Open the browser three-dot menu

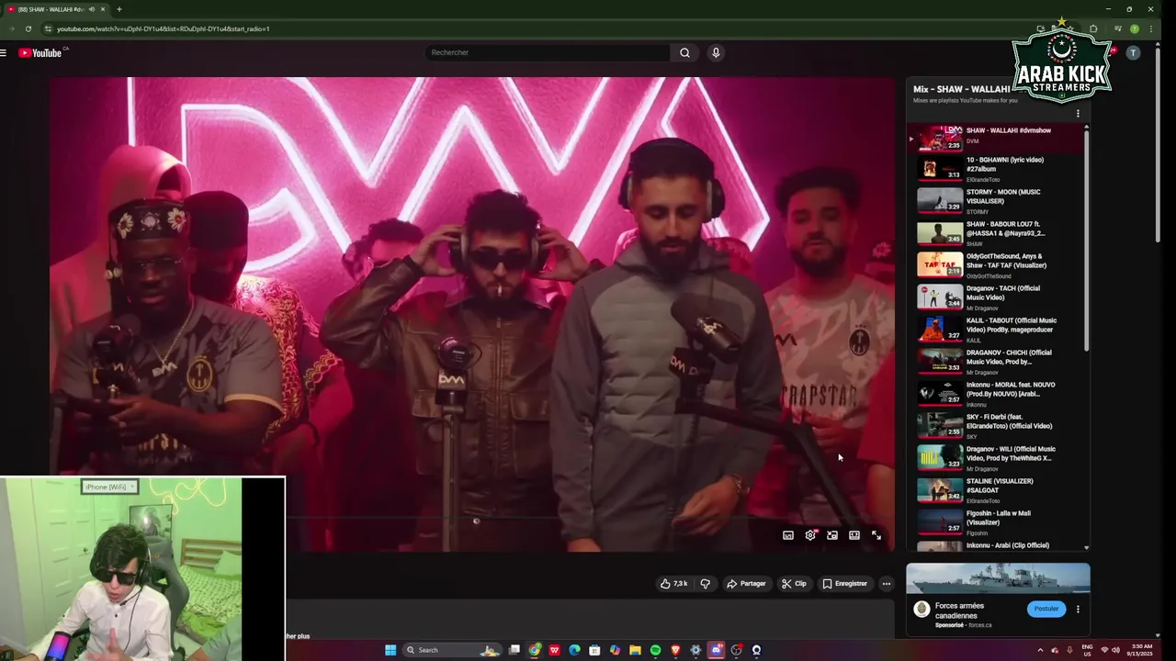click(1151, 28)
